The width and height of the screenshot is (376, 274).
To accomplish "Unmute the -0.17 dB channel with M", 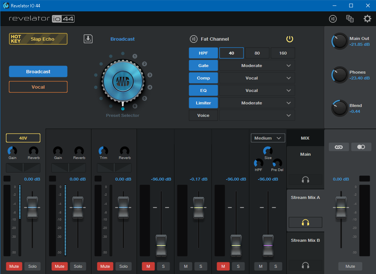I will tap(186, 266).
